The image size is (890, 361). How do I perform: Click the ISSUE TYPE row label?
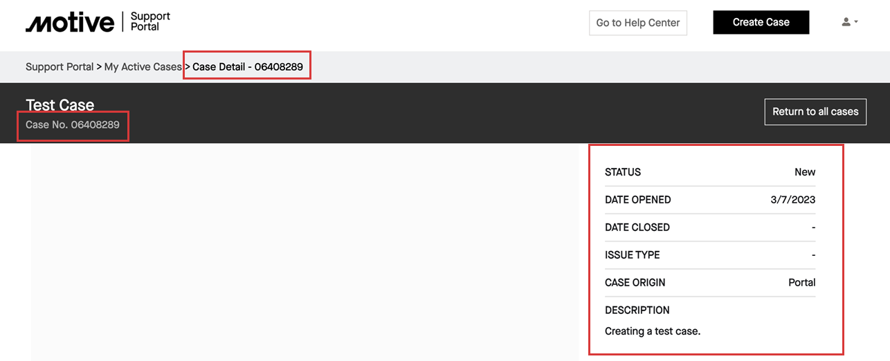coord(632,255)
